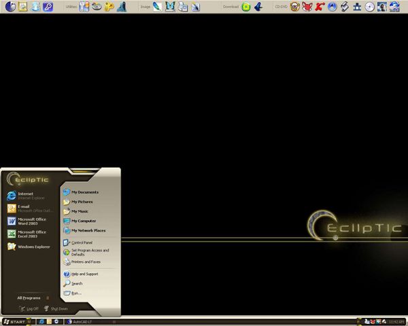The height and width of the screenshot is (326, 408).
Task: Click the Shut Down button
Action: [x=56, y=309]
